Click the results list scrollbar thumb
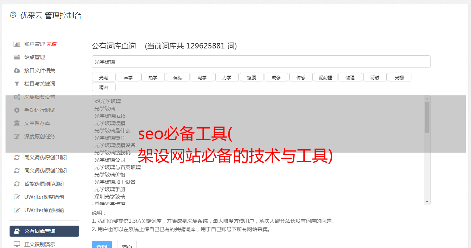The width and height of the screenshot is (471, 248). (427, 117)
